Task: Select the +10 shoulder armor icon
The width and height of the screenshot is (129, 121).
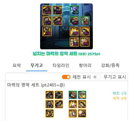Action: pyautogui.click(x=47, y=10)
